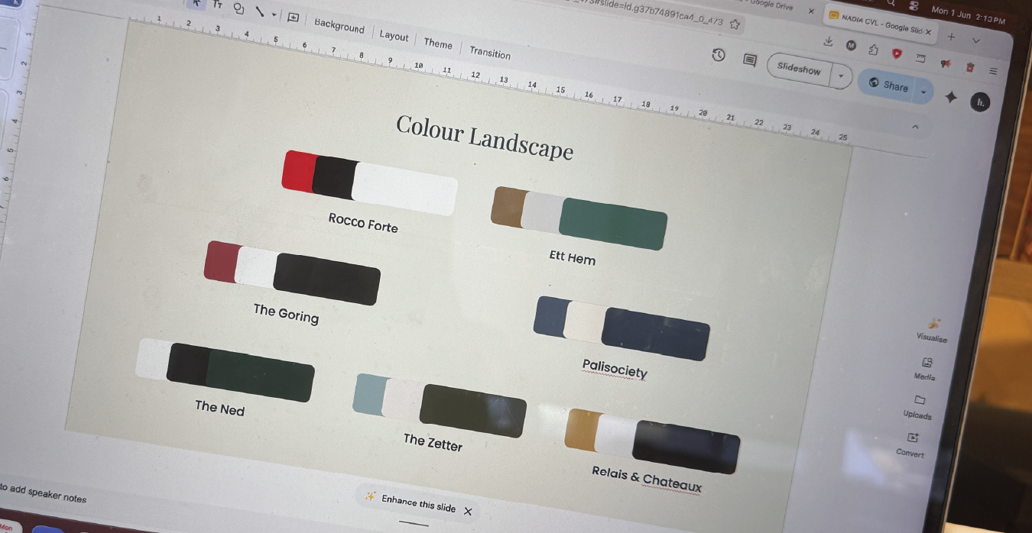Open macOS Control Centre icon

tap(914, 5)
